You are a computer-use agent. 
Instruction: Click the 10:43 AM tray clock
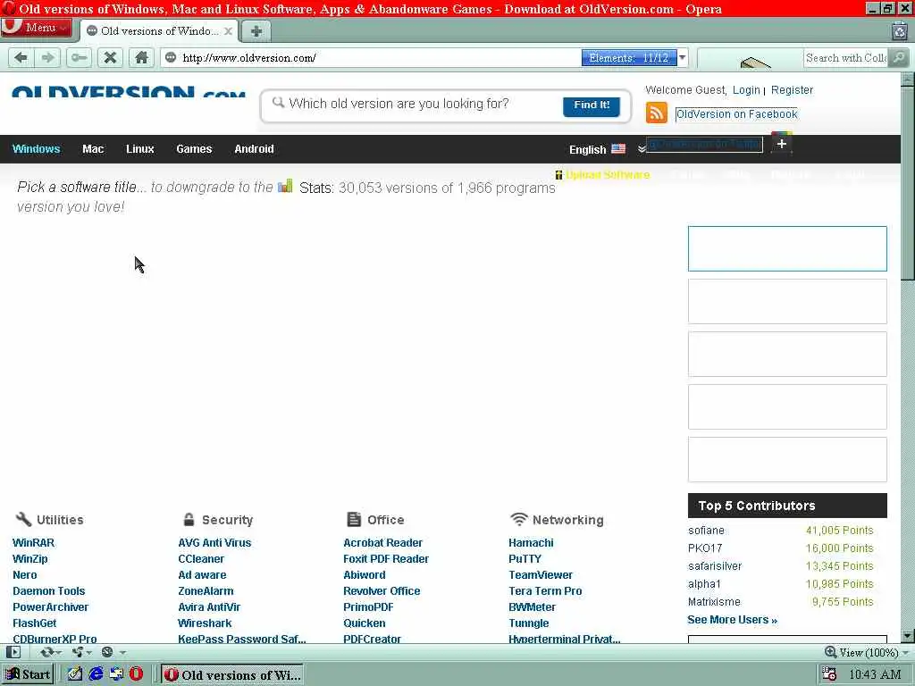[875, 675]
